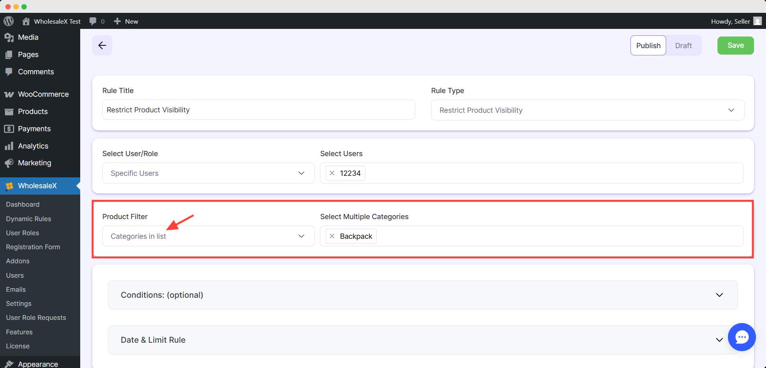
Task: Click the WholesaleX Test site link
Action: [x=57, y=21]
